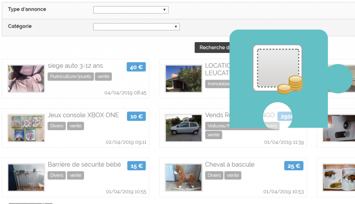Click the classified ads coins module icon
Image resolution: width=355 pixels, height=204 pixels.
pyautogui.click(x=278, y=69)
